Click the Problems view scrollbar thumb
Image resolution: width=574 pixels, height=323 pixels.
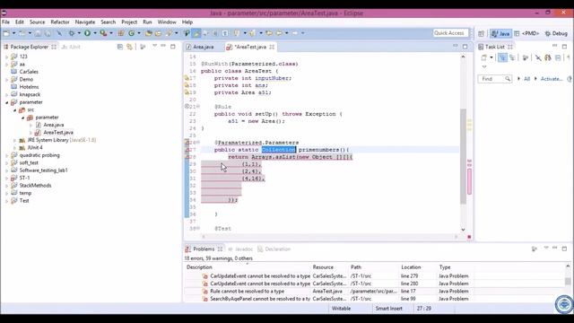(x=568, y=281)
